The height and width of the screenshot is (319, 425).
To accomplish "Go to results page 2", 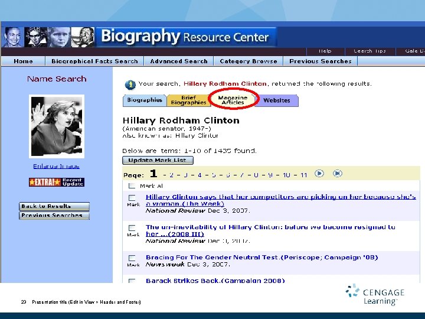I will coord(171,175).
